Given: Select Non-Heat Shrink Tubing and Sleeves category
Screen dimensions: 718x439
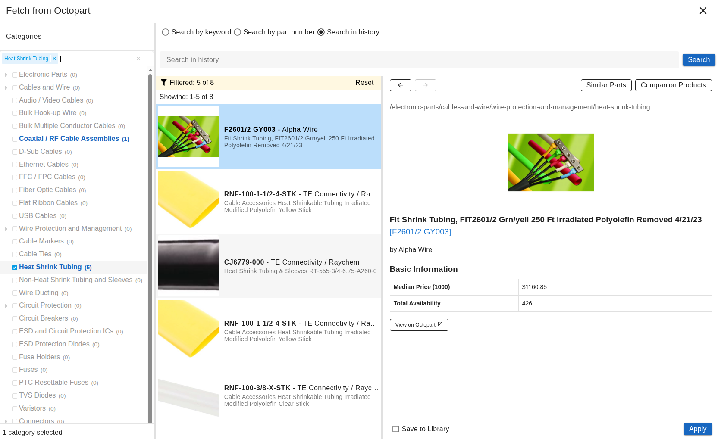Looking at the screenshot, I should [75, 280].
